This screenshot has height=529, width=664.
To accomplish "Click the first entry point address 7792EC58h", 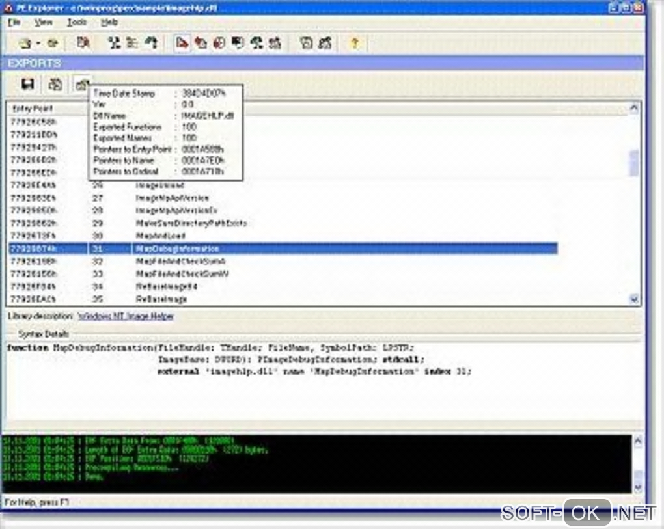I will pos(33,122).
